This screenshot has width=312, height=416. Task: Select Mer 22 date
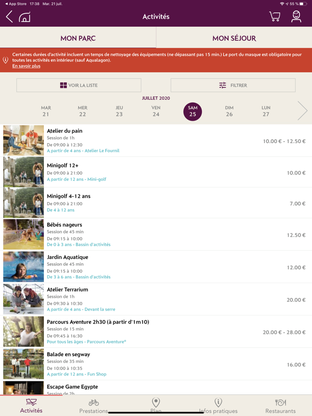tap(82, 111)
